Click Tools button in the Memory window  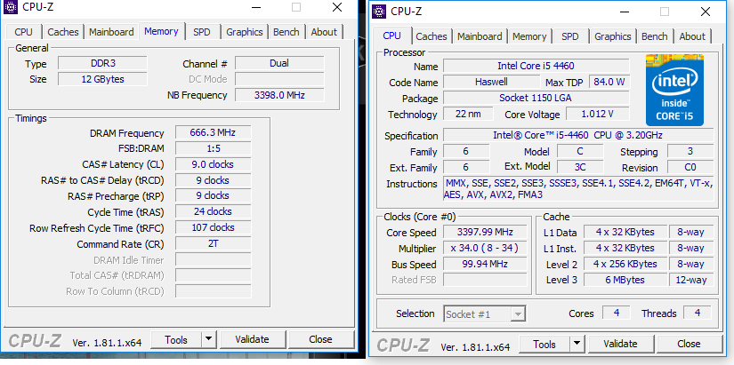(x=176, y=340)
